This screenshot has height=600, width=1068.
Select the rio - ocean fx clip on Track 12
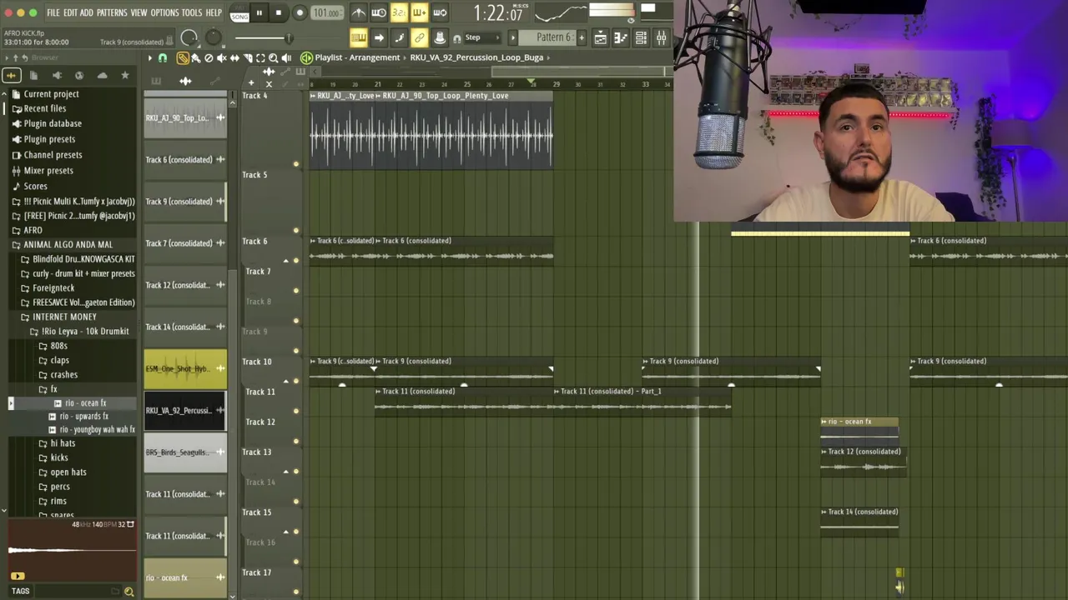tap(859, 428)
